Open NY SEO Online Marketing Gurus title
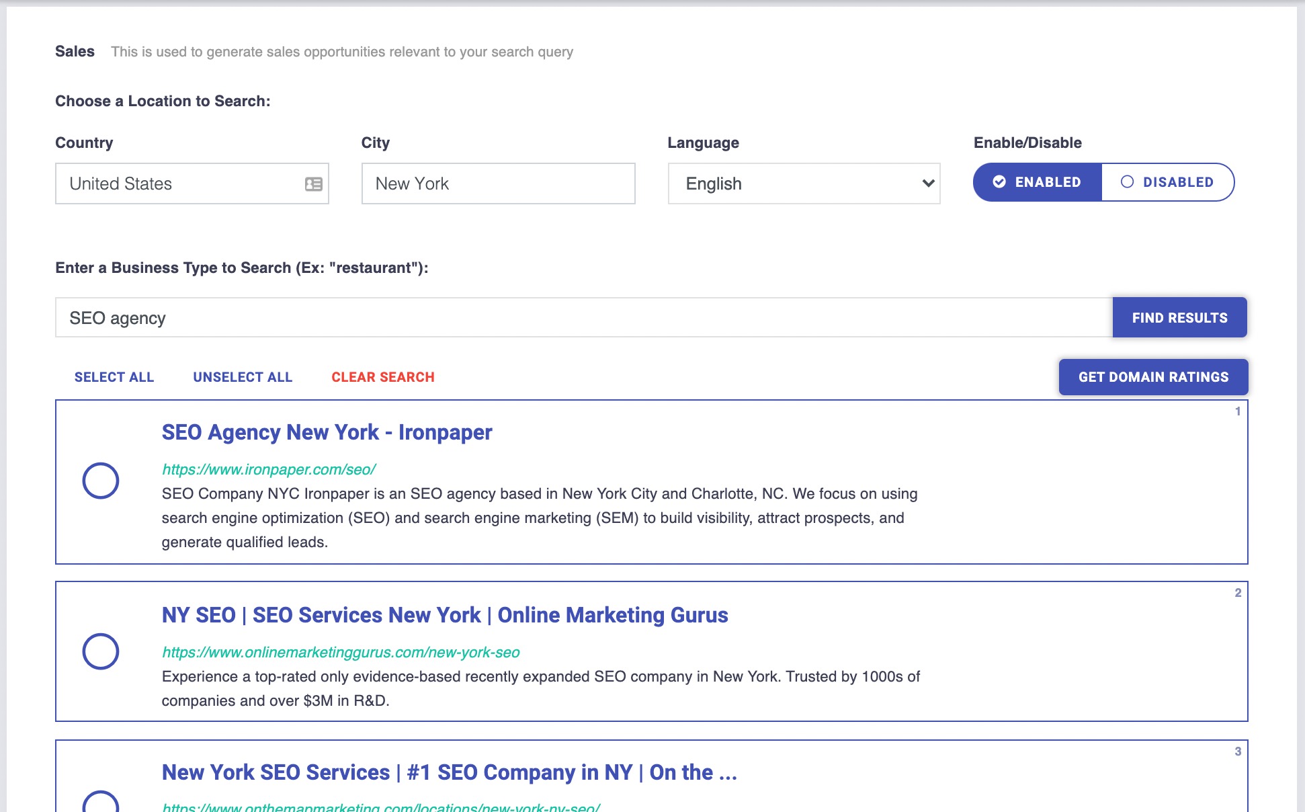1305x812 pixels. pyautogui.click(x=445, y=615)
